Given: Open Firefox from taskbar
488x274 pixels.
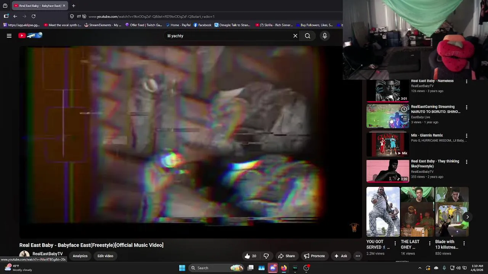Looking at the screenshot, I should pyautogui.click(x=284, y=268).
